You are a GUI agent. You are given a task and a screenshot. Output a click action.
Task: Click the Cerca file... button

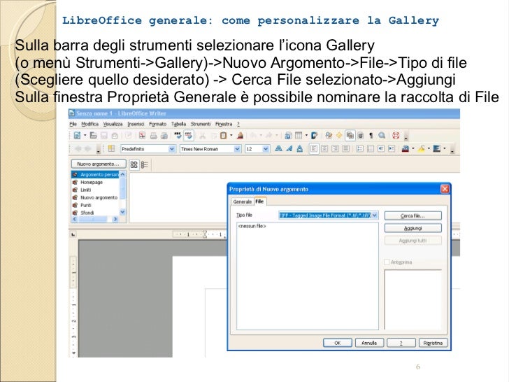click(413, 215)
